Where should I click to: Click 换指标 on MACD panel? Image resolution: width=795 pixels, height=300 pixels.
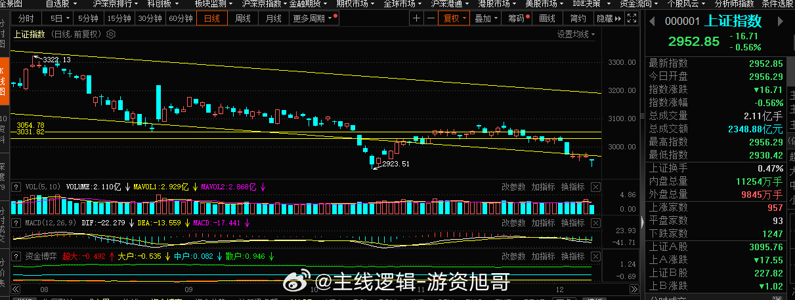[572, 223]
